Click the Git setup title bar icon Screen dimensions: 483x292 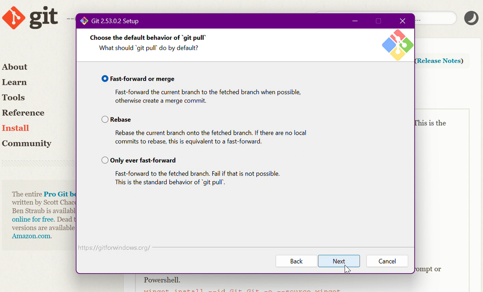84,21
